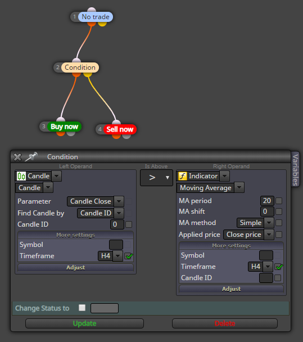Image resolution: width=303 pixels, height=342 pixels.
Task: Click the input connector atop No trade
Action: click(92, 10)
